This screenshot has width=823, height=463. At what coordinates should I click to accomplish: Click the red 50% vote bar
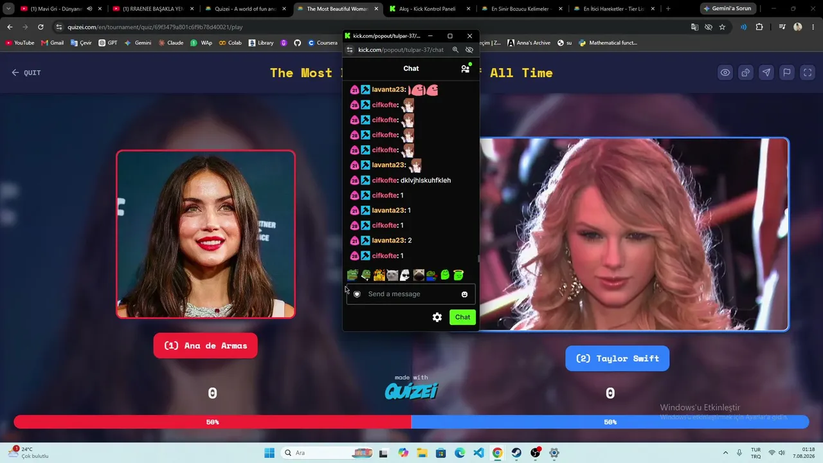coord(212,422)
